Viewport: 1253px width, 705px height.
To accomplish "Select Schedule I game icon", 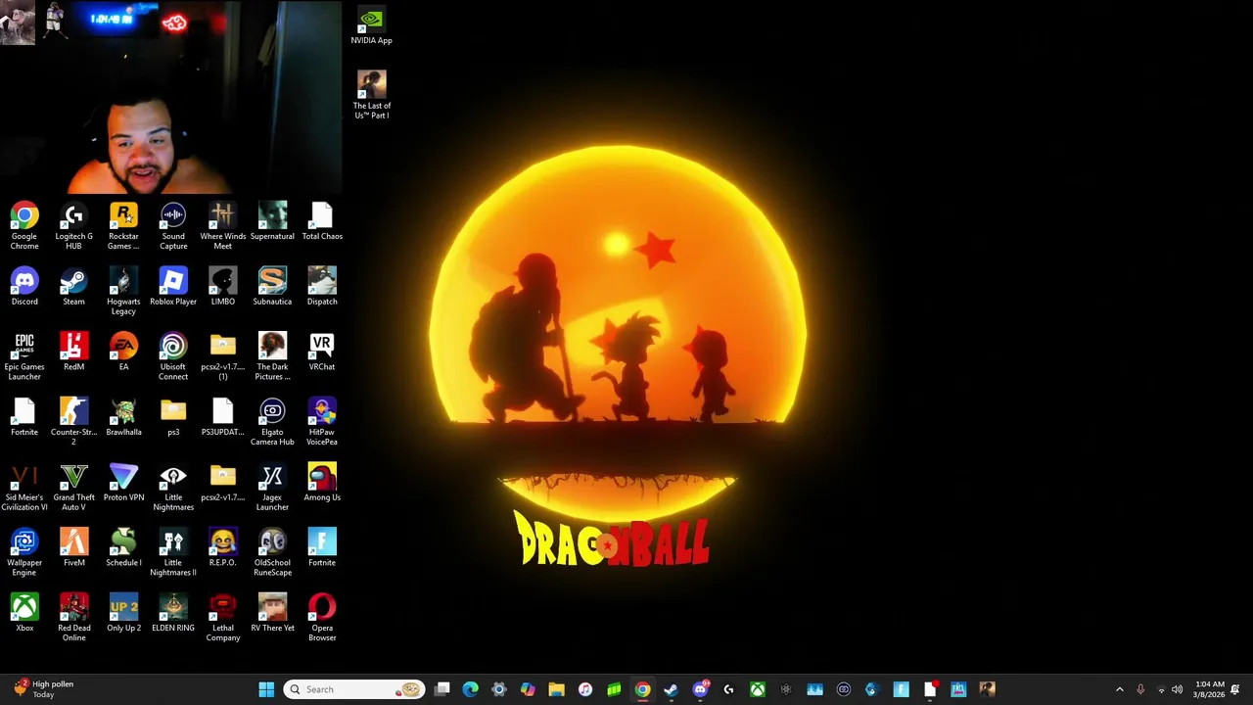I will [123, 548].
